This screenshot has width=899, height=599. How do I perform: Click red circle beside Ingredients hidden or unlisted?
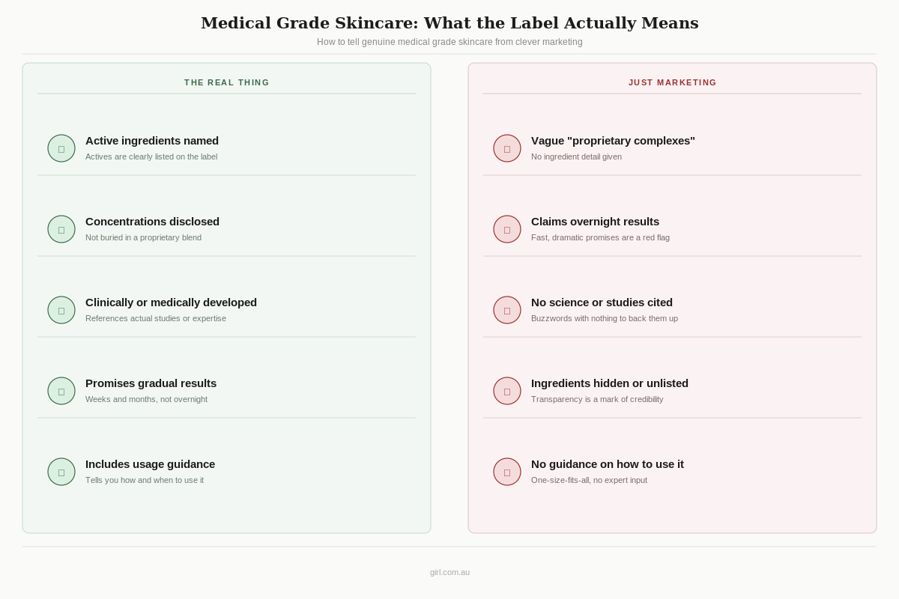[x=507, y=391]
